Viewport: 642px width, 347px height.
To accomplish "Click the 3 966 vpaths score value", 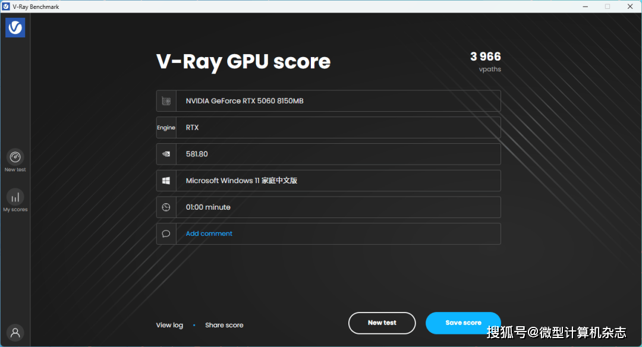I will (485, 57).
